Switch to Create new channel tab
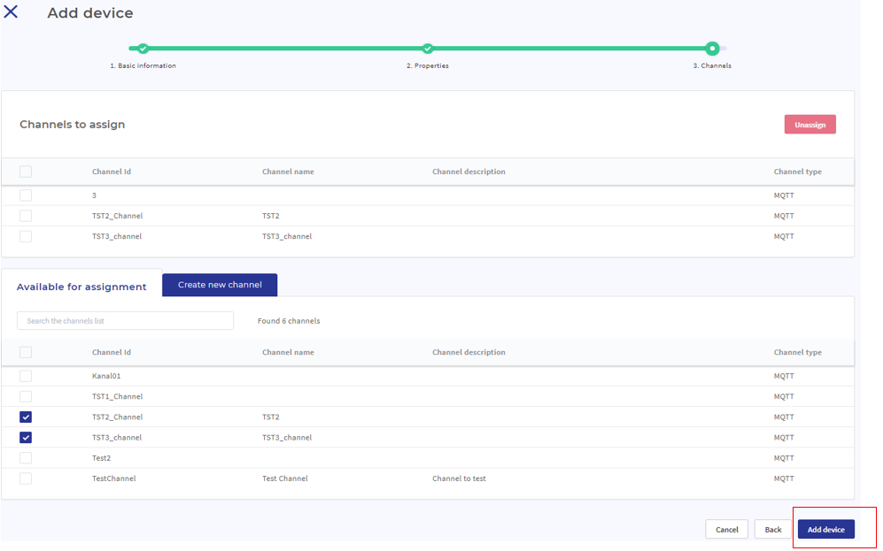 coord(220,285)
